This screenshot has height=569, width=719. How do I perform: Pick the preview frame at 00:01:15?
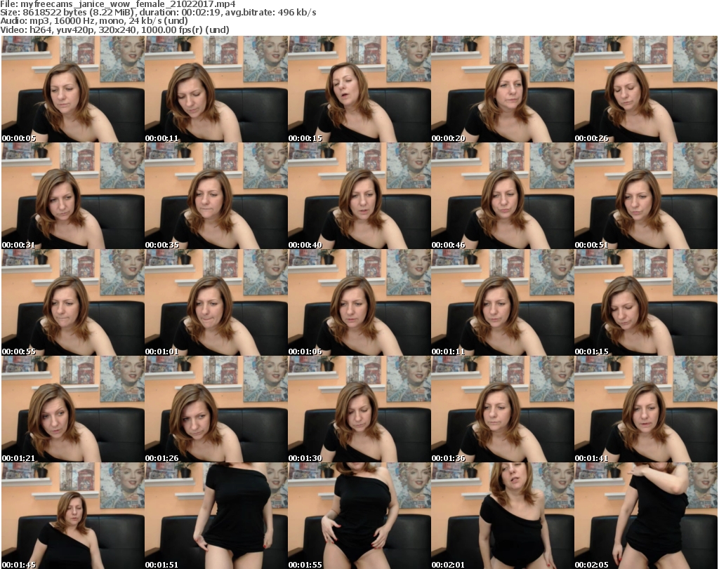point(646,303)
